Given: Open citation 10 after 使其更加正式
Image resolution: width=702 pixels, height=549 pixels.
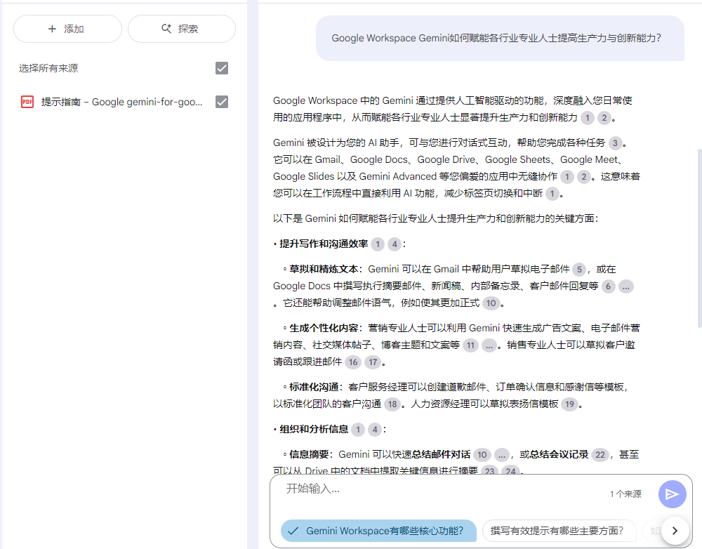Looking at the screenshot, I should click(491, 303).
